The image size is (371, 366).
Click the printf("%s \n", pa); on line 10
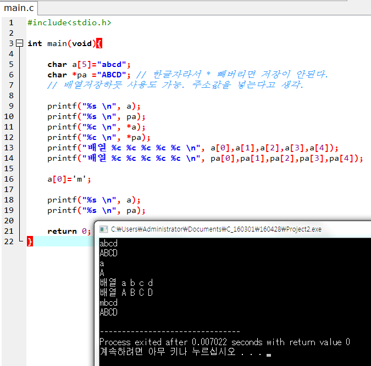click(x=96, y=117)
